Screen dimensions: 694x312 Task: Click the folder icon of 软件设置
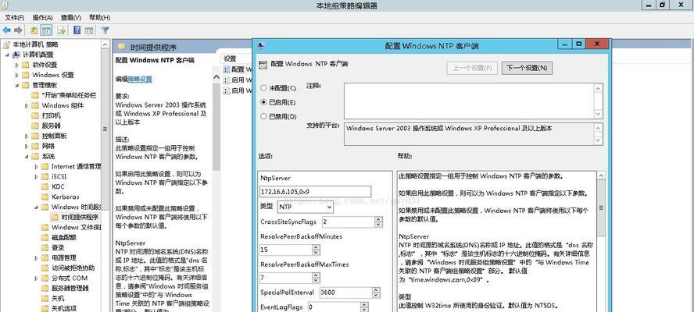pyautogui.click(x=26, y=65)
